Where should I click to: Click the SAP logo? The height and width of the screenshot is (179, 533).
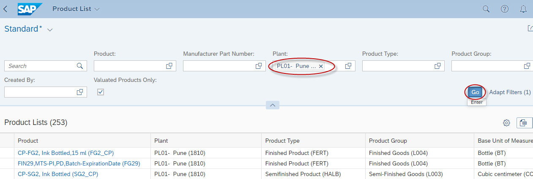(x=30, y=9)
